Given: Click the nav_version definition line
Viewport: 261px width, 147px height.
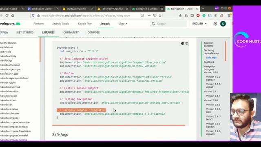Looking at the screenshot, I should point(79,51).
